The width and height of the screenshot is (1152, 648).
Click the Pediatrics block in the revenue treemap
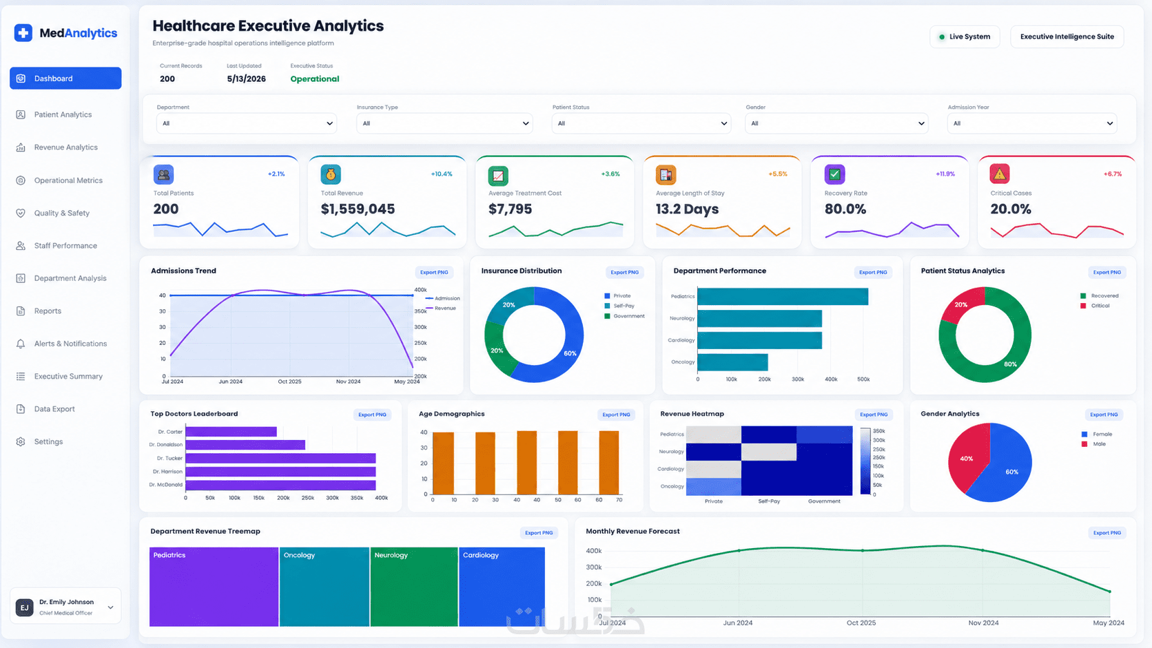click(214, 587)
